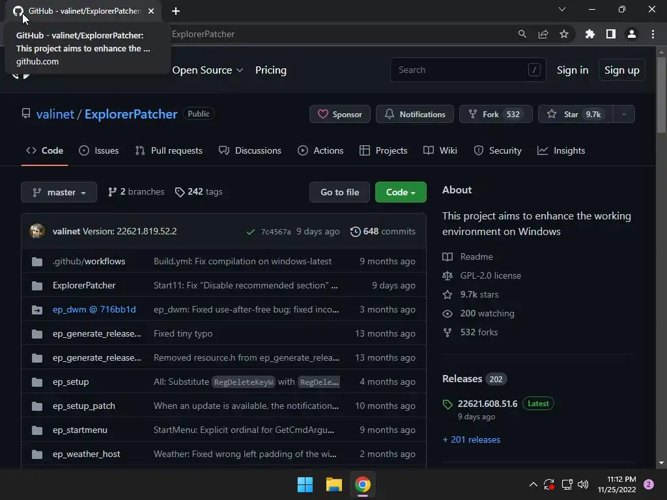667x500 pixels.
Task: Click the Go to file button
Action: click(x=339, y=192)
